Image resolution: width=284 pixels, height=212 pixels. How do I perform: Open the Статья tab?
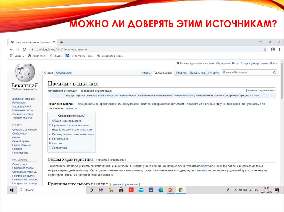[49, 73]
